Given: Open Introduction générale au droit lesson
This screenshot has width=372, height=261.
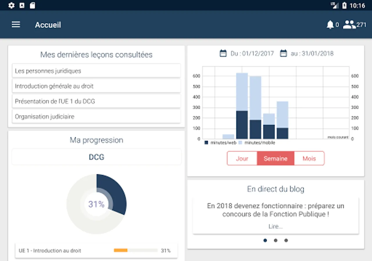Looking at the screenshot, I should click(x=96, y=86).
